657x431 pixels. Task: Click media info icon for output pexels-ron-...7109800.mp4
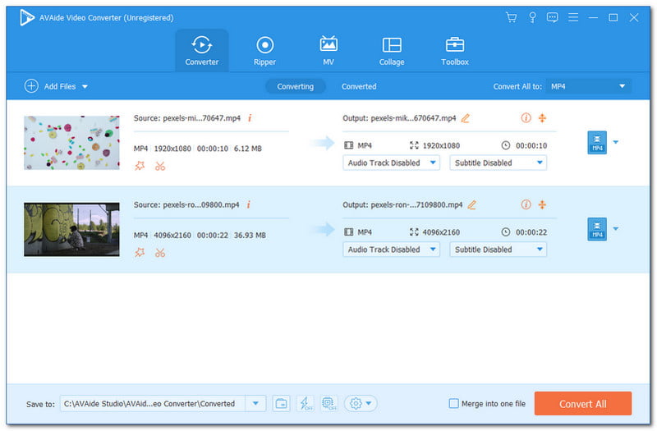point(526,204)
